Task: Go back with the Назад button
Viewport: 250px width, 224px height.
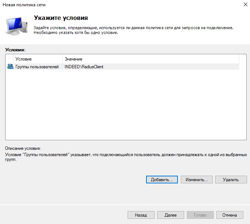Action: (141, 215)
